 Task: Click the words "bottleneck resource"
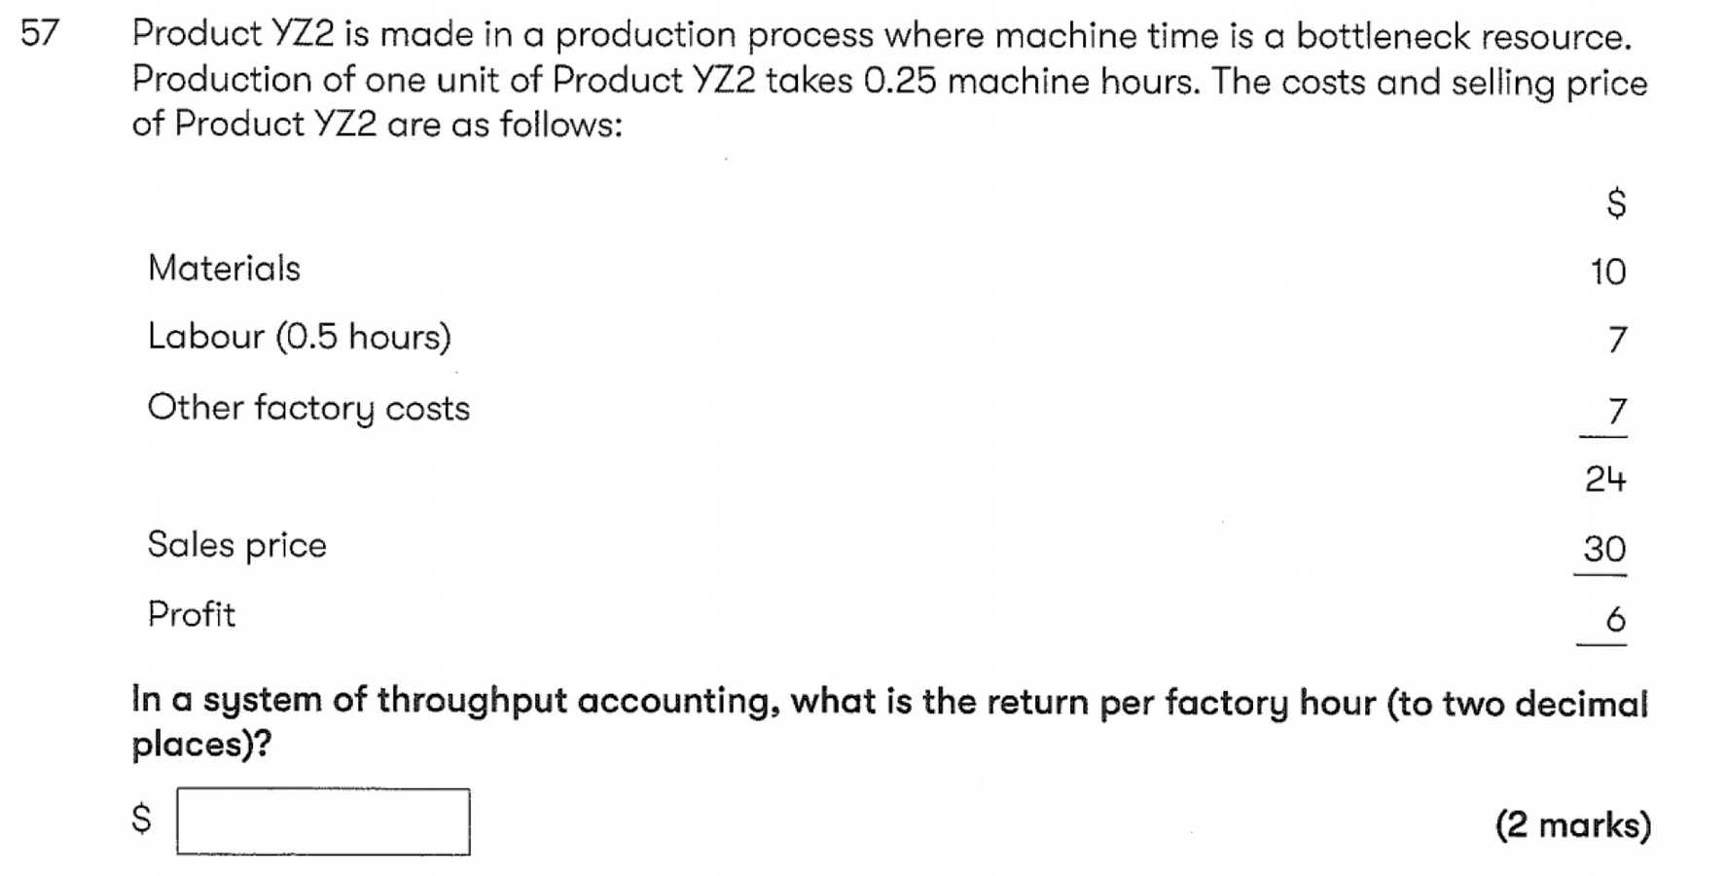coord(1461,37)
